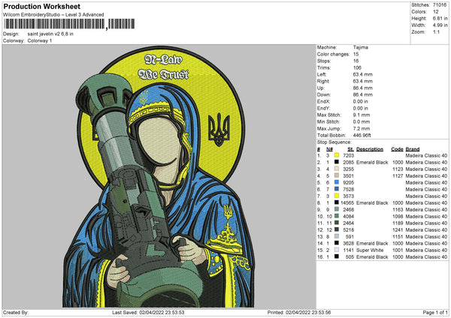Click the dark green swatch with code 1189
451x318 pixels.
coord(337,223)
